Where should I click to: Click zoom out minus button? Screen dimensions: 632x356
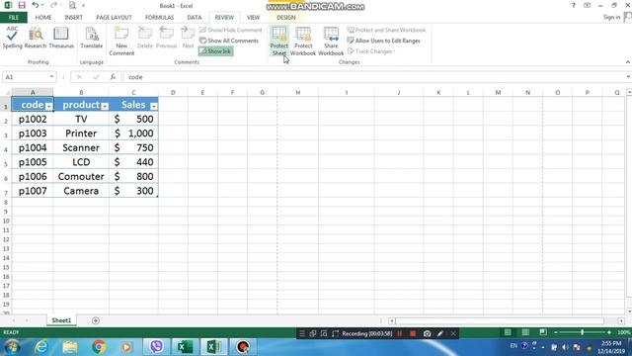(x=556, y=332)
